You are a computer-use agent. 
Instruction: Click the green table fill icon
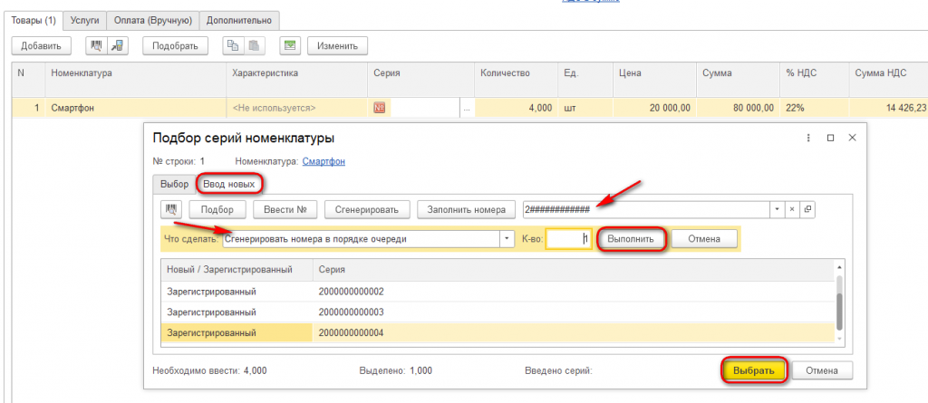(290, 45)
